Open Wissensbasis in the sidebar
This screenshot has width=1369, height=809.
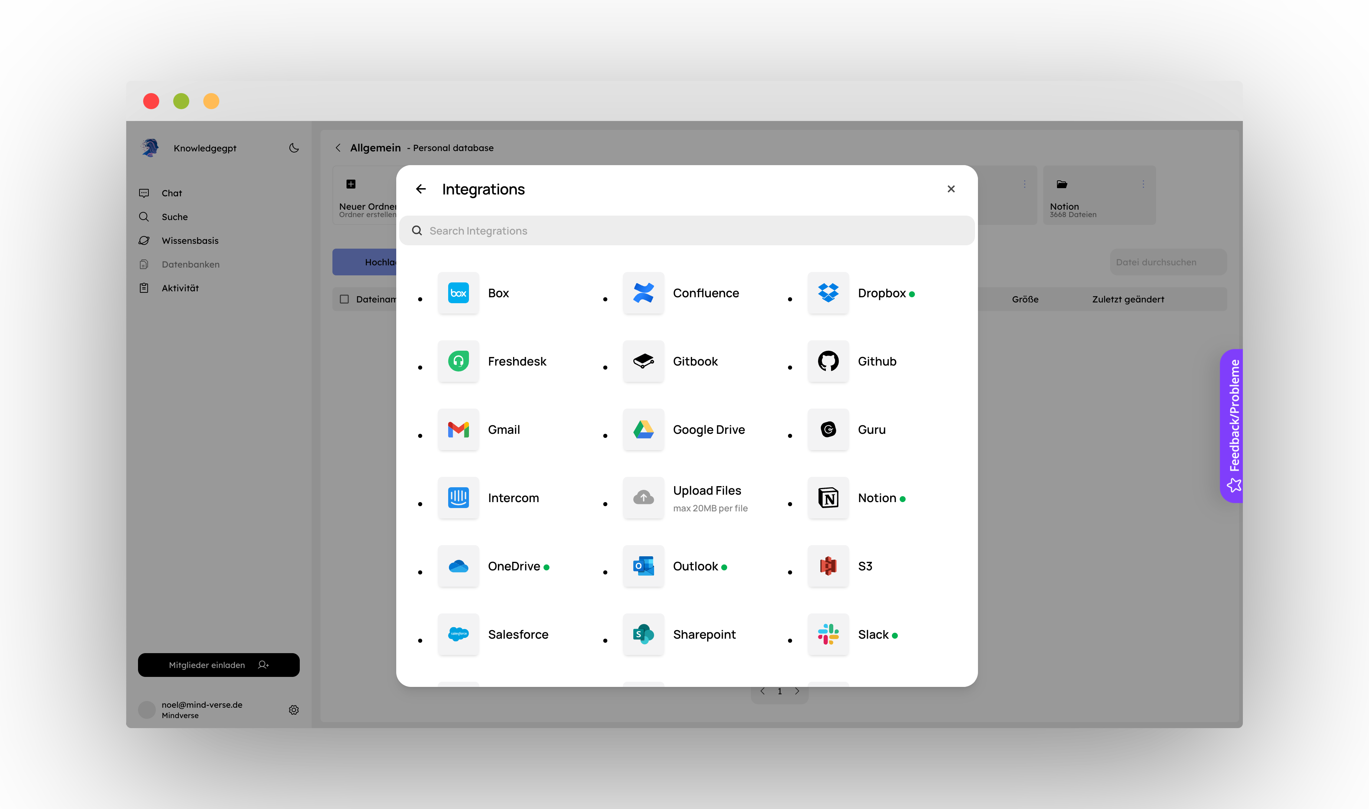point(190,240)
